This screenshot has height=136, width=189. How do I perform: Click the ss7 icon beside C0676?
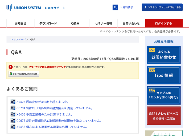13,121
